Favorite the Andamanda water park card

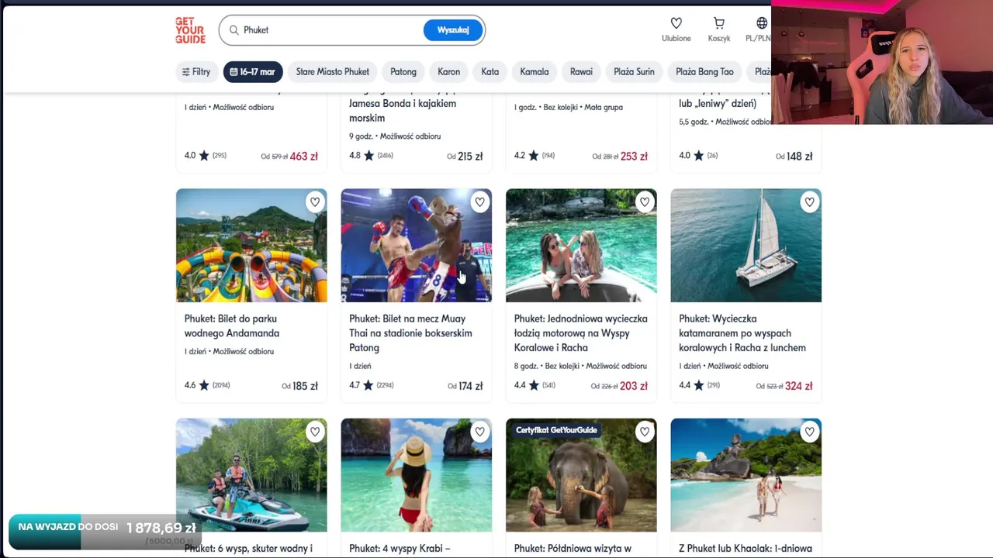315,201
